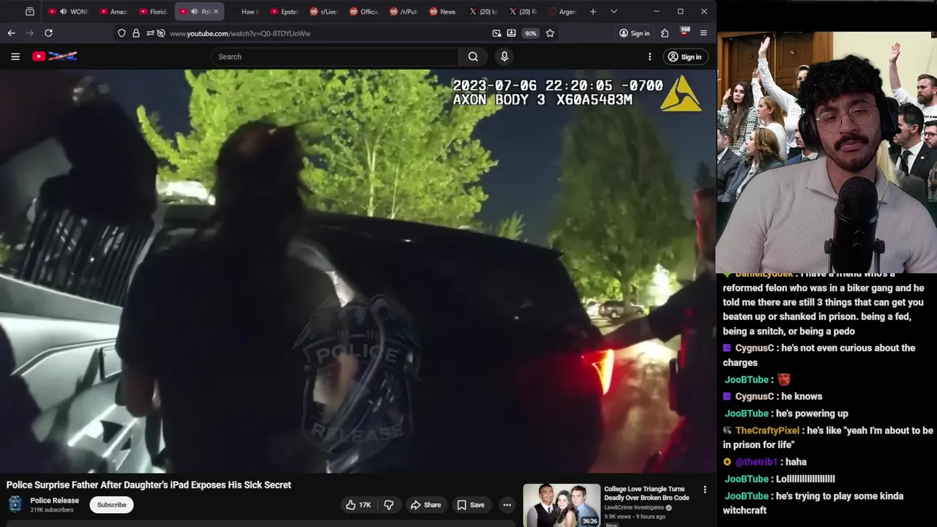Open the YouTube guide hamburger menu

pyautogui.click(x=15, y=56)
